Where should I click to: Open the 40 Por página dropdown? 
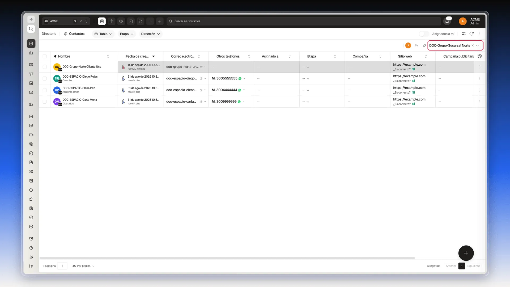83,266
